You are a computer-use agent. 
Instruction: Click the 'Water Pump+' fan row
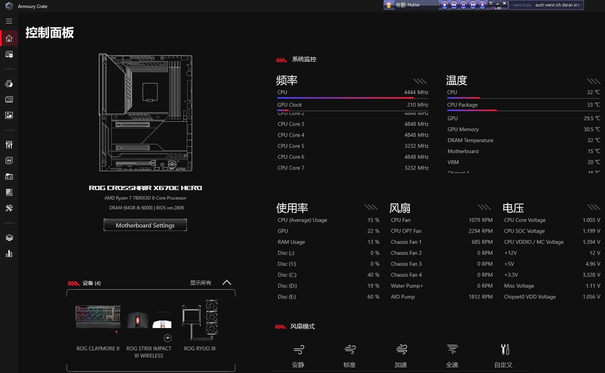click(442, 286)
